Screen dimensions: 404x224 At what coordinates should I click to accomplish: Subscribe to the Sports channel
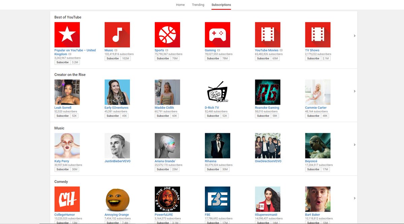163,58
